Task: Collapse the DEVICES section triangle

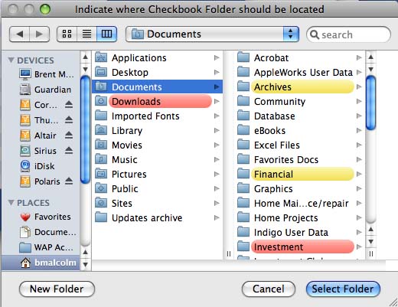Action: coord(11,60)
